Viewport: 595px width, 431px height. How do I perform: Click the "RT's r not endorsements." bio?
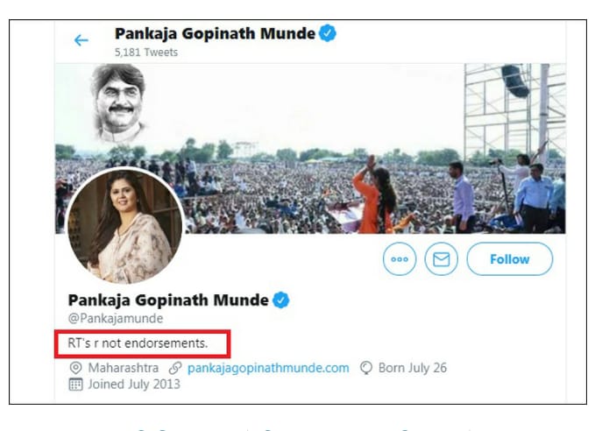[x=138, y=343]
